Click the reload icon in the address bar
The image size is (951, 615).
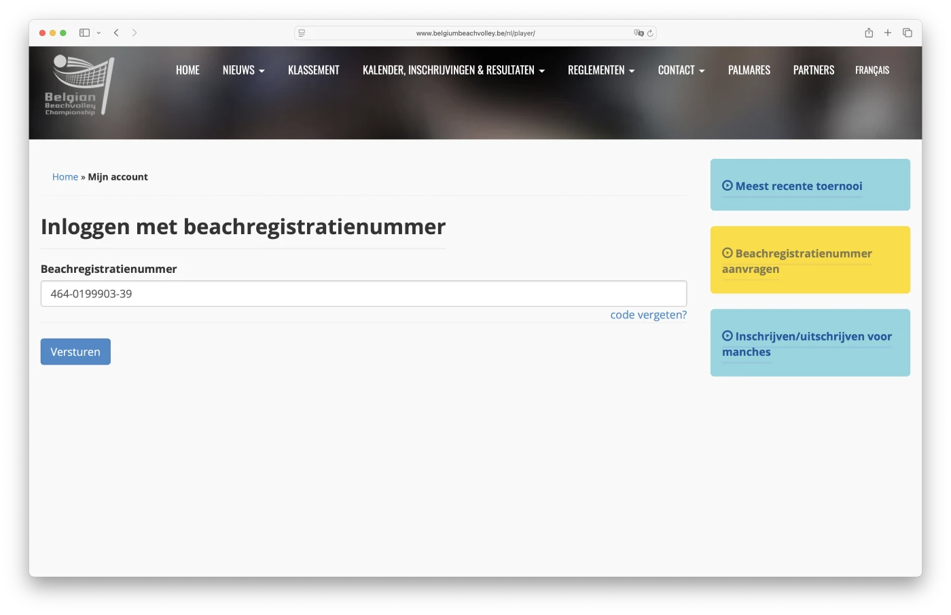click(x=649, y=32)
